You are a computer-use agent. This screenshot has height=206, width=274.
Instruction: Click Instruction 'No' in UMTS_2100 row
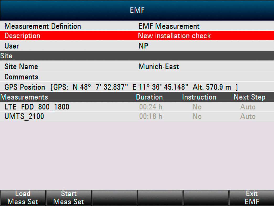(x=197, y=116)
